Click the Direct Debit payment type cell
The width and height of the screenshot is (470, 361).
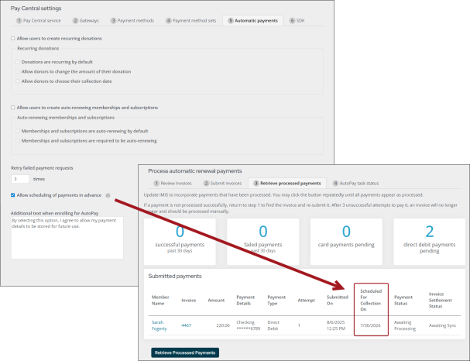273,325
